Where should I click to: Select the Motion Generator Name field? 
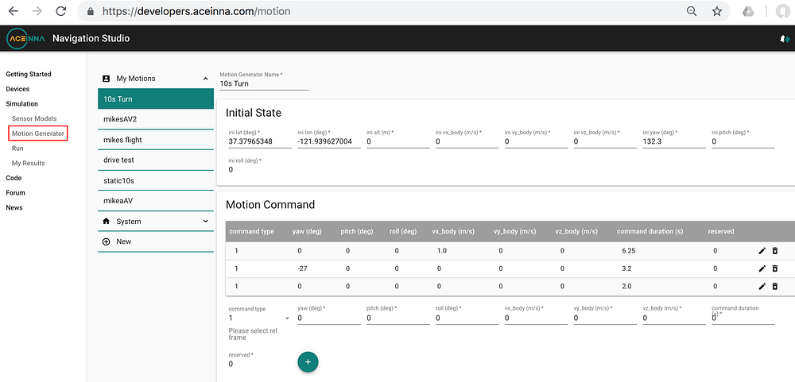(x=264, y=83)
